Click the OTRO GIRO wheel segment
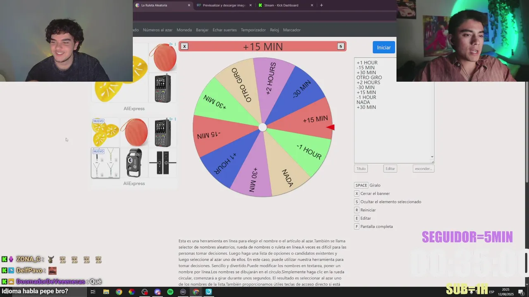The image size is (529, 297). click(x=242, y=85)
